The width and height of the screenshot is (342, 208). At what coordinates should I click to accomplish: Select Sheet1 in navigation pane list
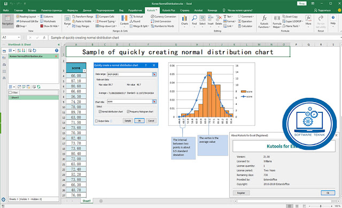coord(34,97)
